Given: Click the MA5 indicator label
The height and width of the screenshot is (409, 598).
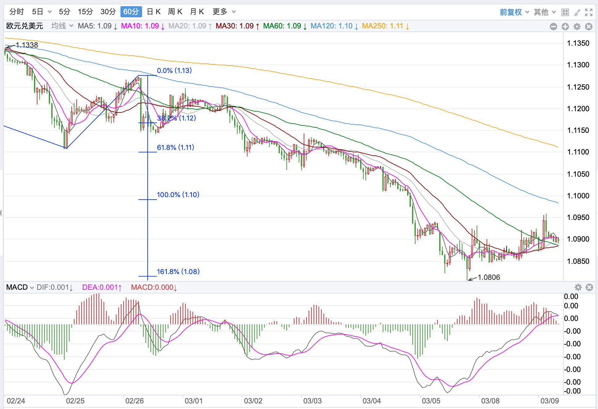Looking at the screenshot, I should (x=98, y=26).
